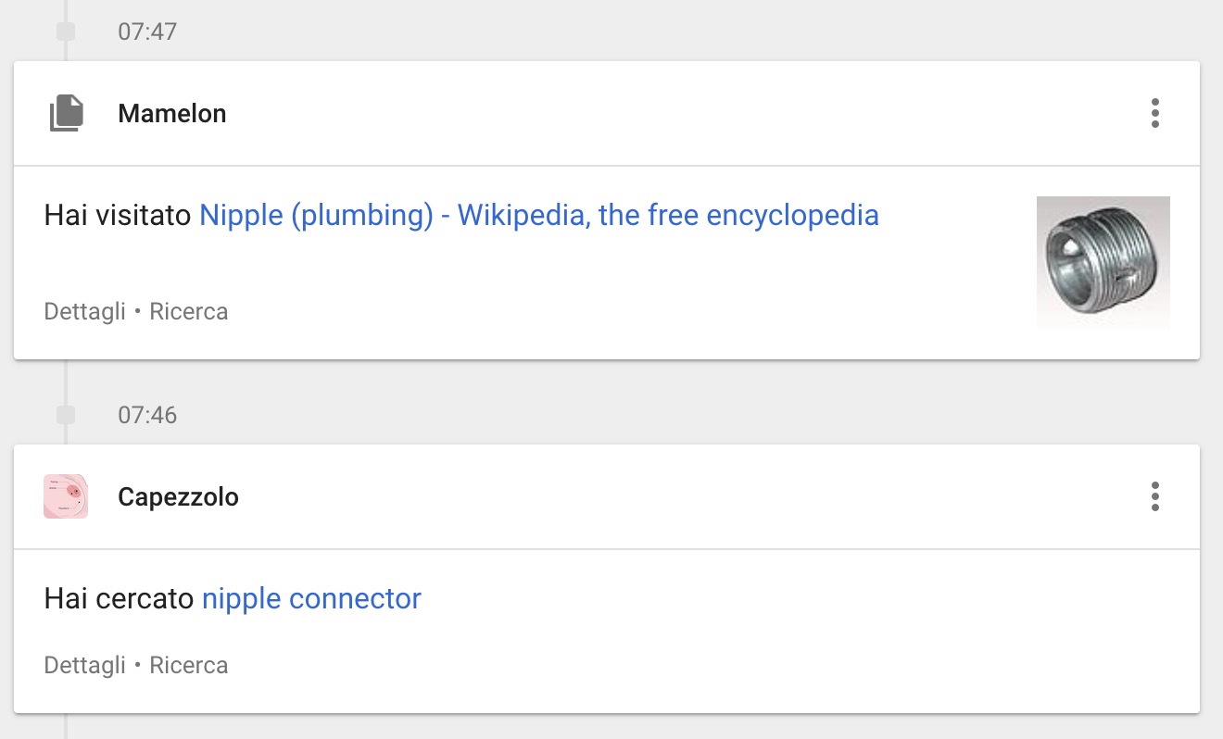Image resolution: width=1223 pixels, height=739 pixels.
Task: Click Ricerca under the nipple connector search
Action: point(188,666)
